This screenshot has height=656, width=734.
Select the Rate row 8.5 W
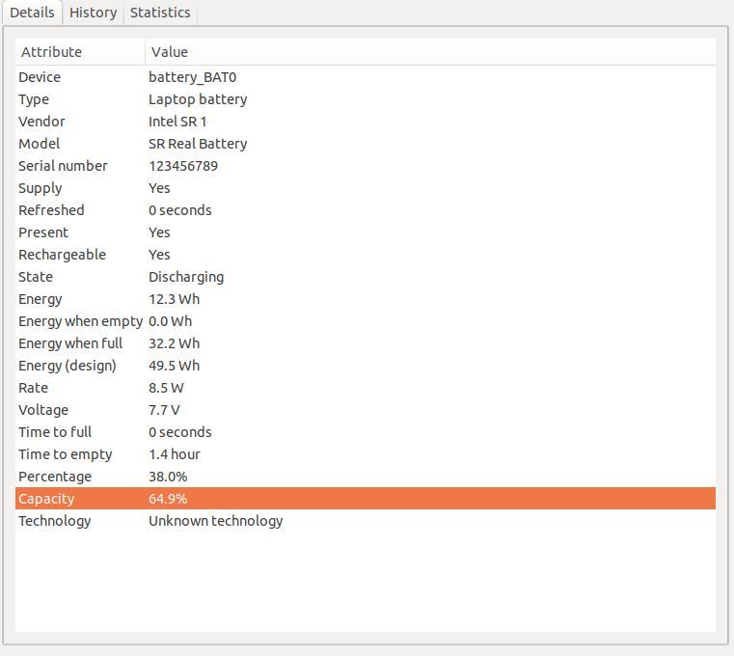coord(366,388)
